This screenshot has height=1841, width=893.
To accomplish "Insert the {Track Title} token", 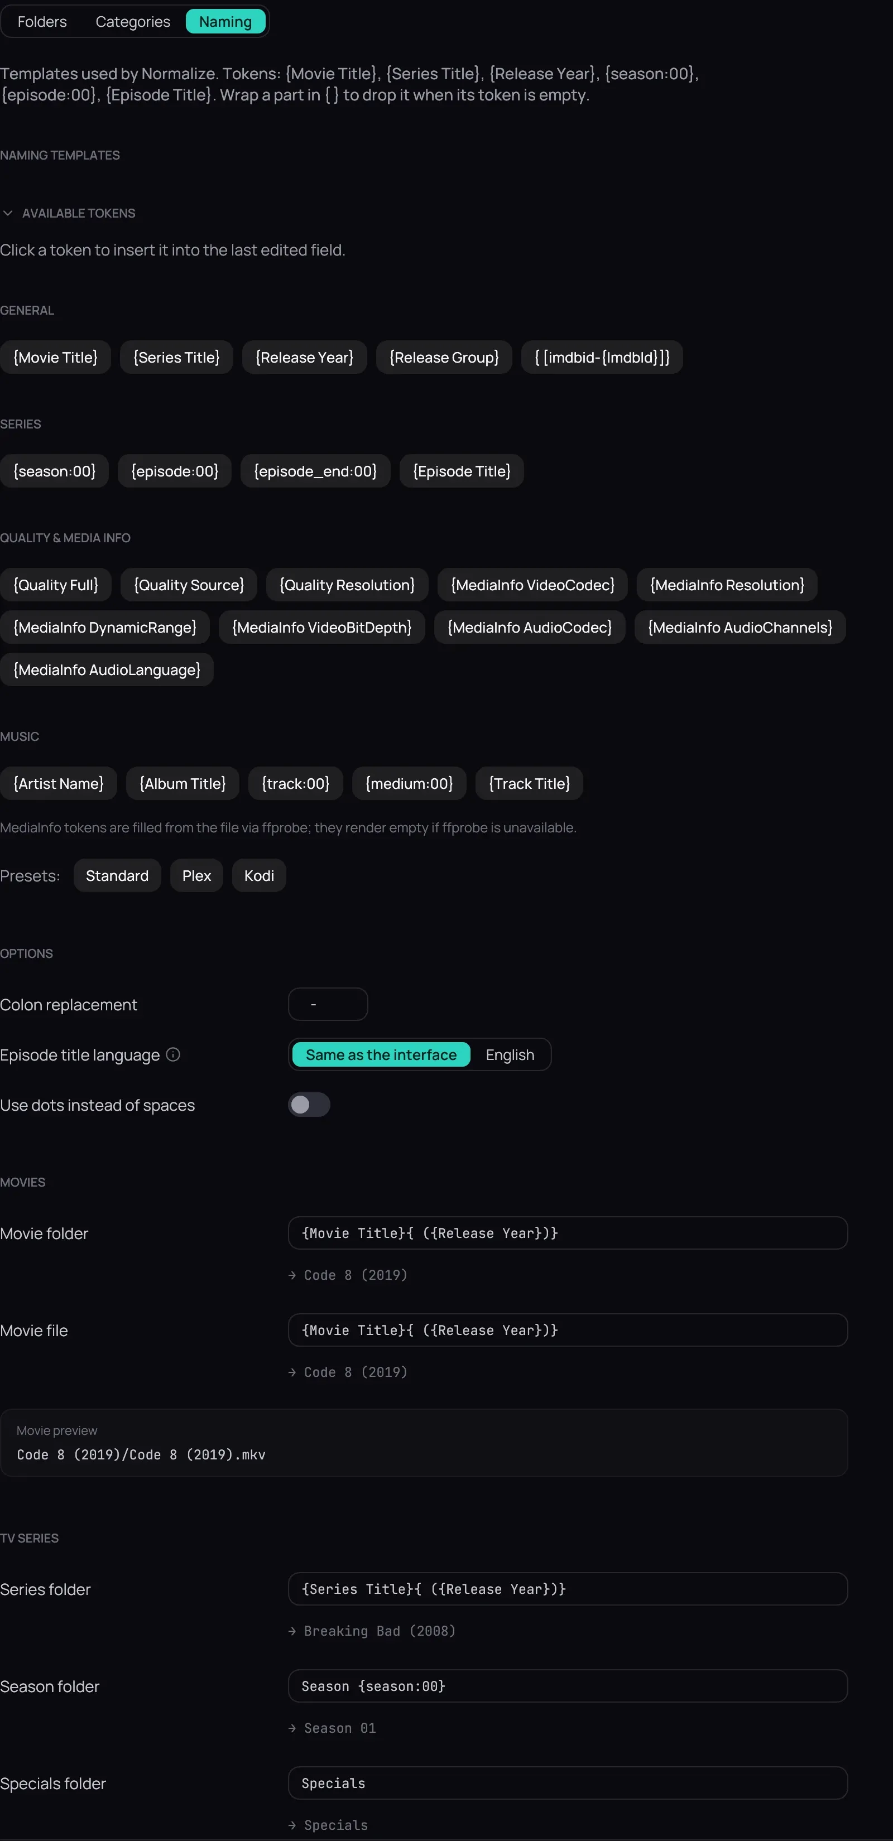I will tap(529, 783).
